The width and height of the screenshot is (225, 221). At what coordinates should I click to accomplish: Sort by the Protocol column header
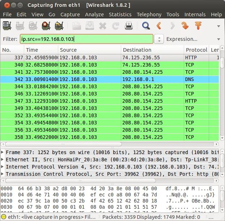(x=196, y=50)
